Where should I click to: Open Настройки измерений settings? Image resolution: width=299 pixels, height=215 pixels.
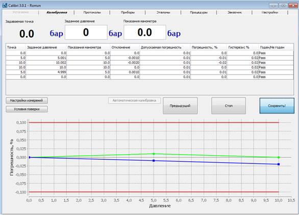pyautogui.click(x=27, y=101)
